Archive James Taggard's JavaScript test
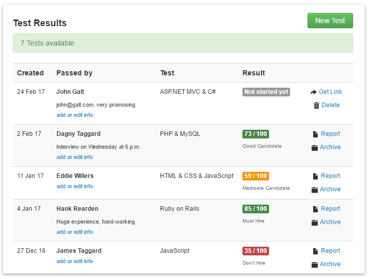Viewport: 368px width, 279px height. click(330, 264)
